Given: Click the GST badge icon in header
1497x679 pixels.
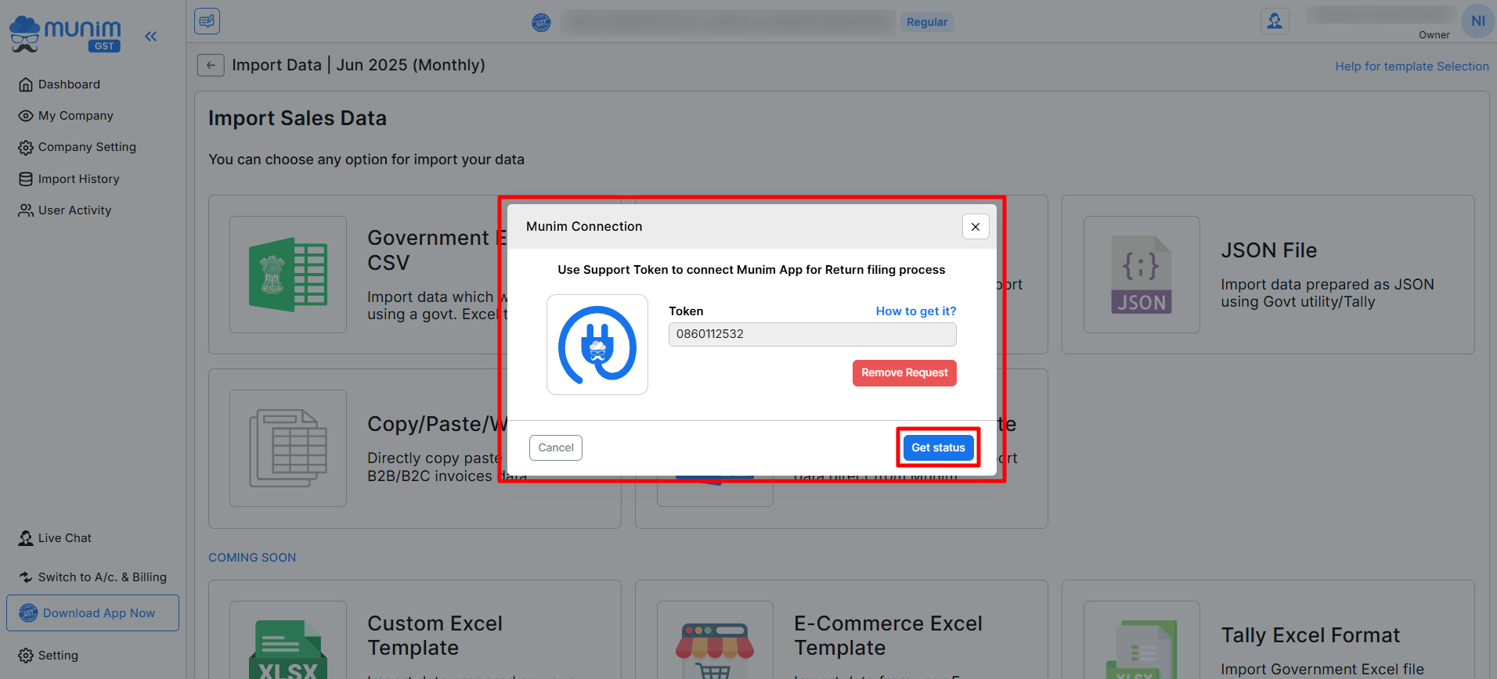Looking at the screenshot, I should [541, 23].
